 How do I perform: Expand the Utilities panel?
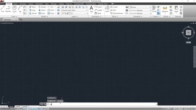coord(167,16)
